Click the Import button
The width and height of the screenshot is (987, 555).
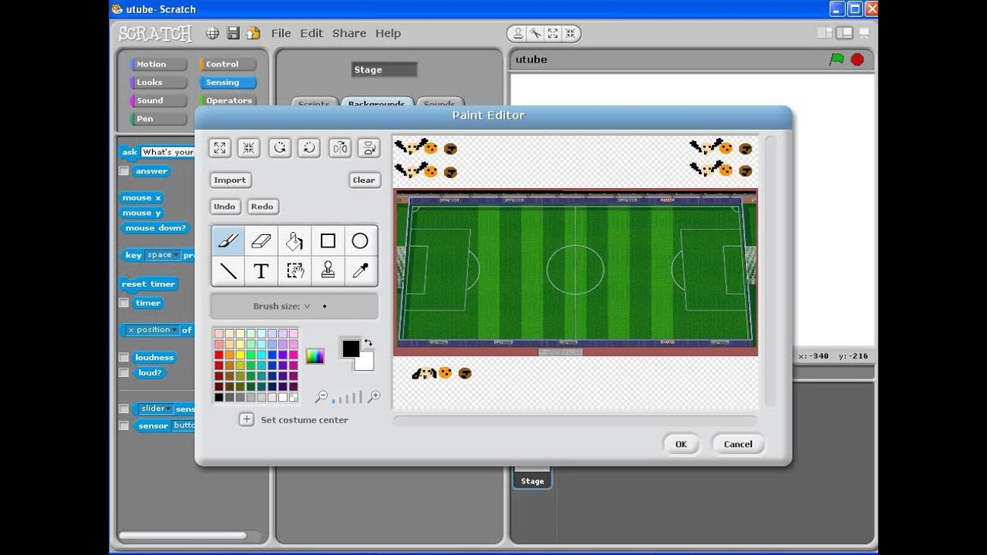pos(230,180)
